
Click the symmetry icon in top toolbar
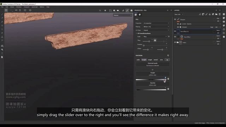(16, 10)
